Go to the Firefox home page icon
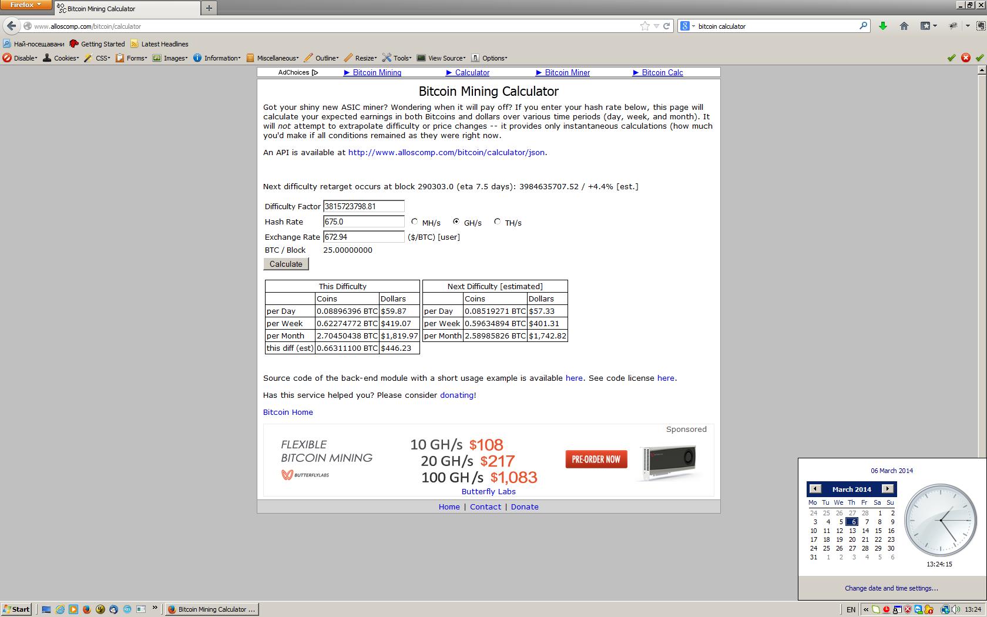Viewport: 987px width, 617px height. (x=904, y=26)
